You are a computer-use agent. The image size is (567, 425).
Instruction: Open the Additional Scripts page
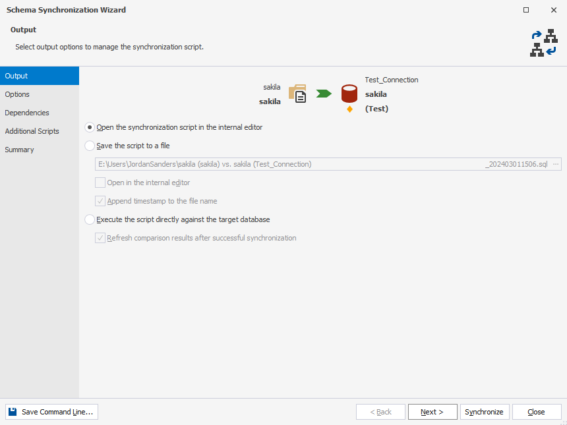click(40, 131)
